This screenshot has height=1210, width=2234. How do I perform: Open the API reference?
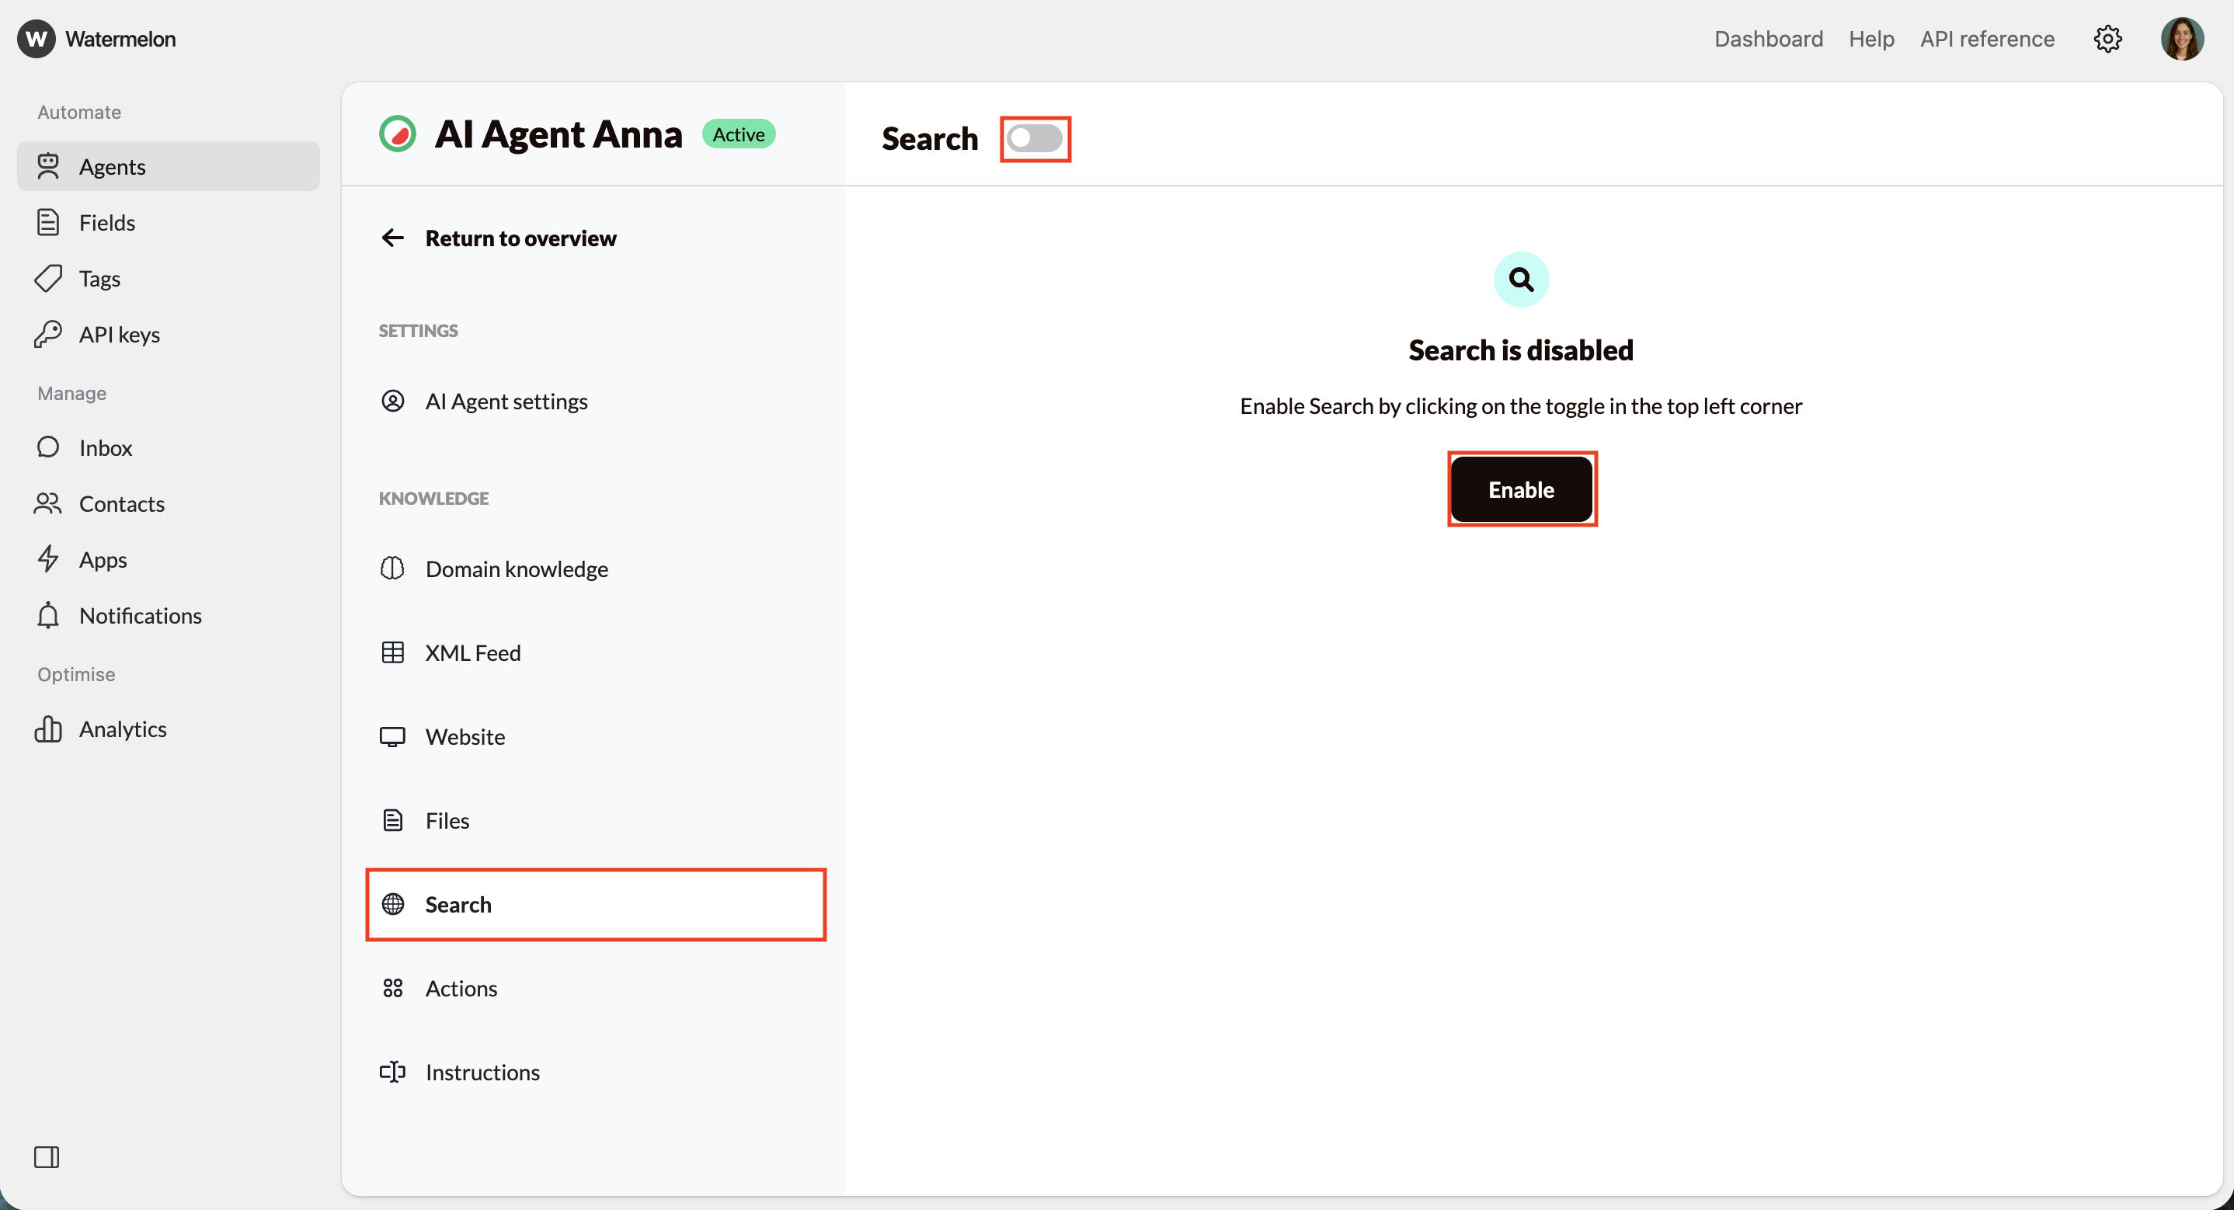pyautogui.click(x=1987, y=38)
